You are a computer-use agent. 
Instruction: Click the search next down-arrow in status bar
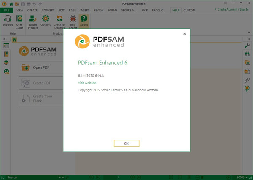pyautogui.click(x=60, y=177)
